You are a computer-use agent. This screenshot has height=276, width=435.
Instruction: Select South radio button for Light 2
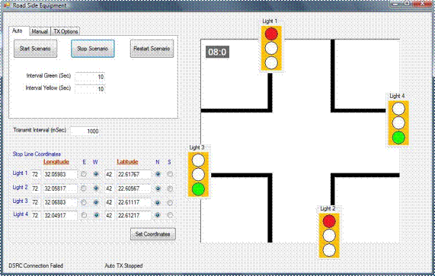[170, 189]
